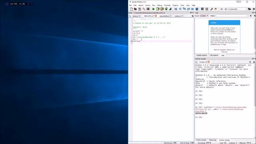Switch to the snake.py editor tab
256x144 pixels.
pos(178,16)
